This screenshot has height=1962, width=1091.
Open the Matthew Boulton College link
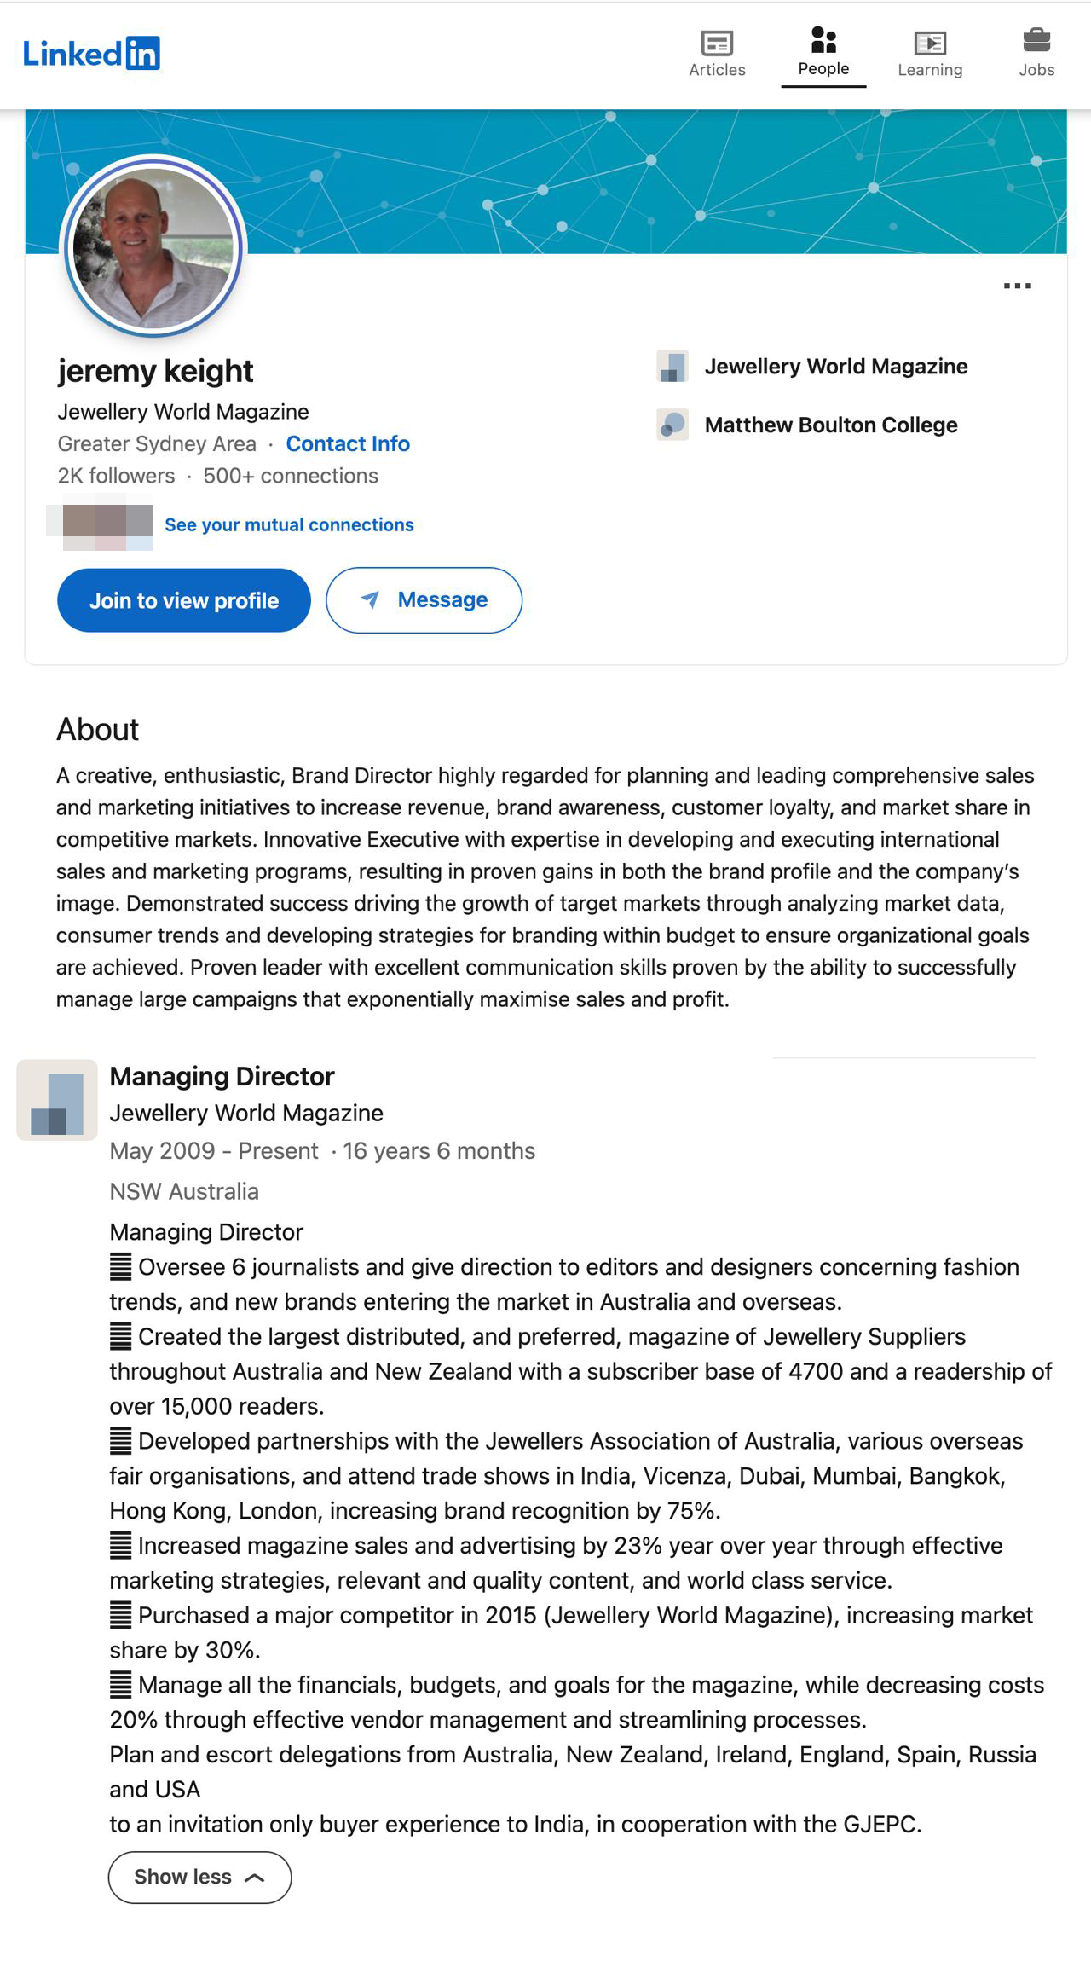click(830, 425)
